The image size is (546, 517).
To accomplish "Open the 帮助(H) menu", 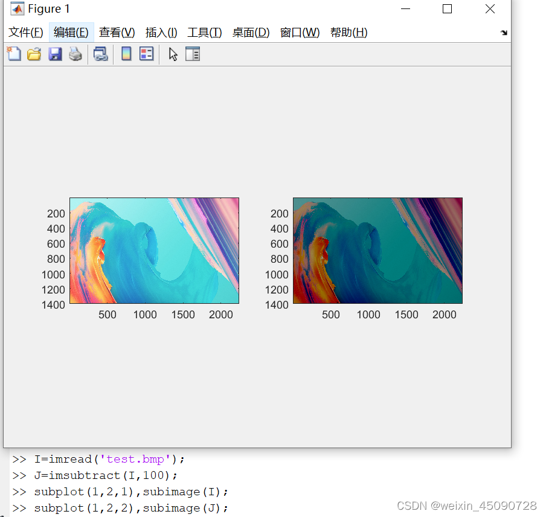I will (348, 33).
